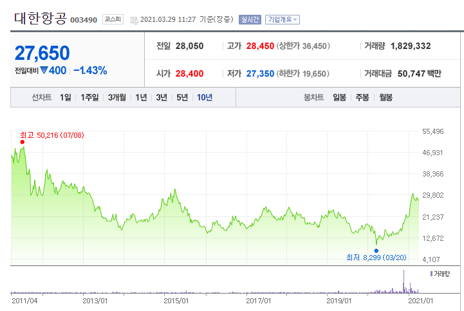Click the 38,366 y-axis label
Screen dimensions: 464x311
coord(433,174)
